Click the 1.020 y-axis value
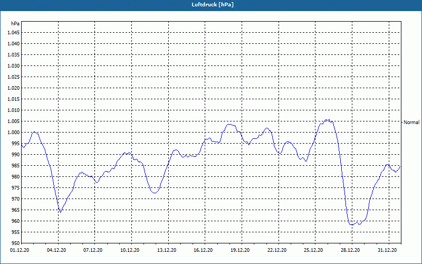 (14, 88)
